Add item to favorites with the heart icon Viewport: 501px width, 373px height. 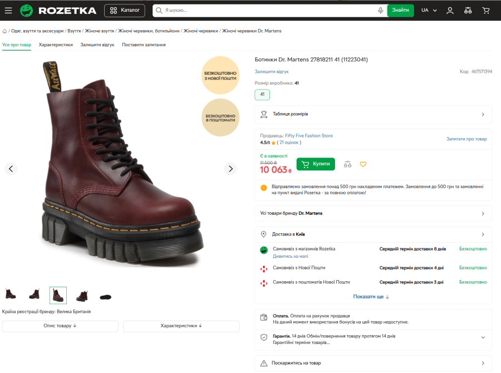(363, 164)
